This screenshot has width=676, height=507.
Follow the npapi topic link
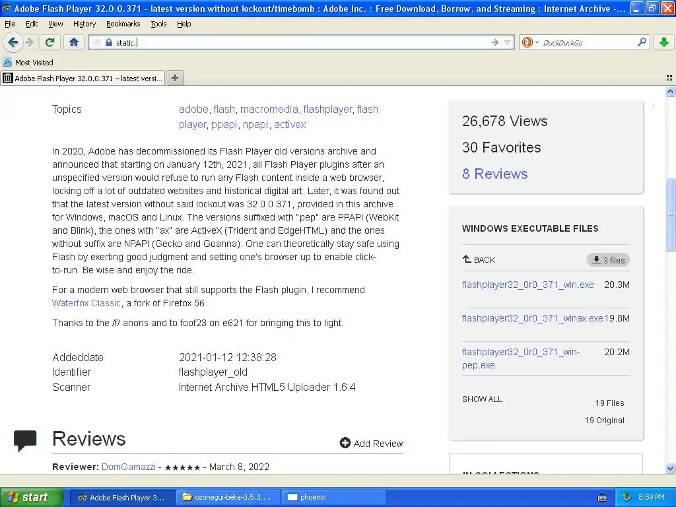tap(255, 124)
